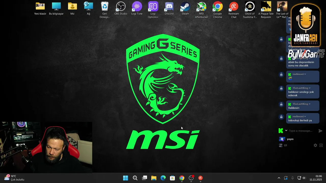The height and width of the screenshot is (183, 326).
Task: Click the avatar beside 'teknoloji ilerledi ya'
Action: coord(281,117)
